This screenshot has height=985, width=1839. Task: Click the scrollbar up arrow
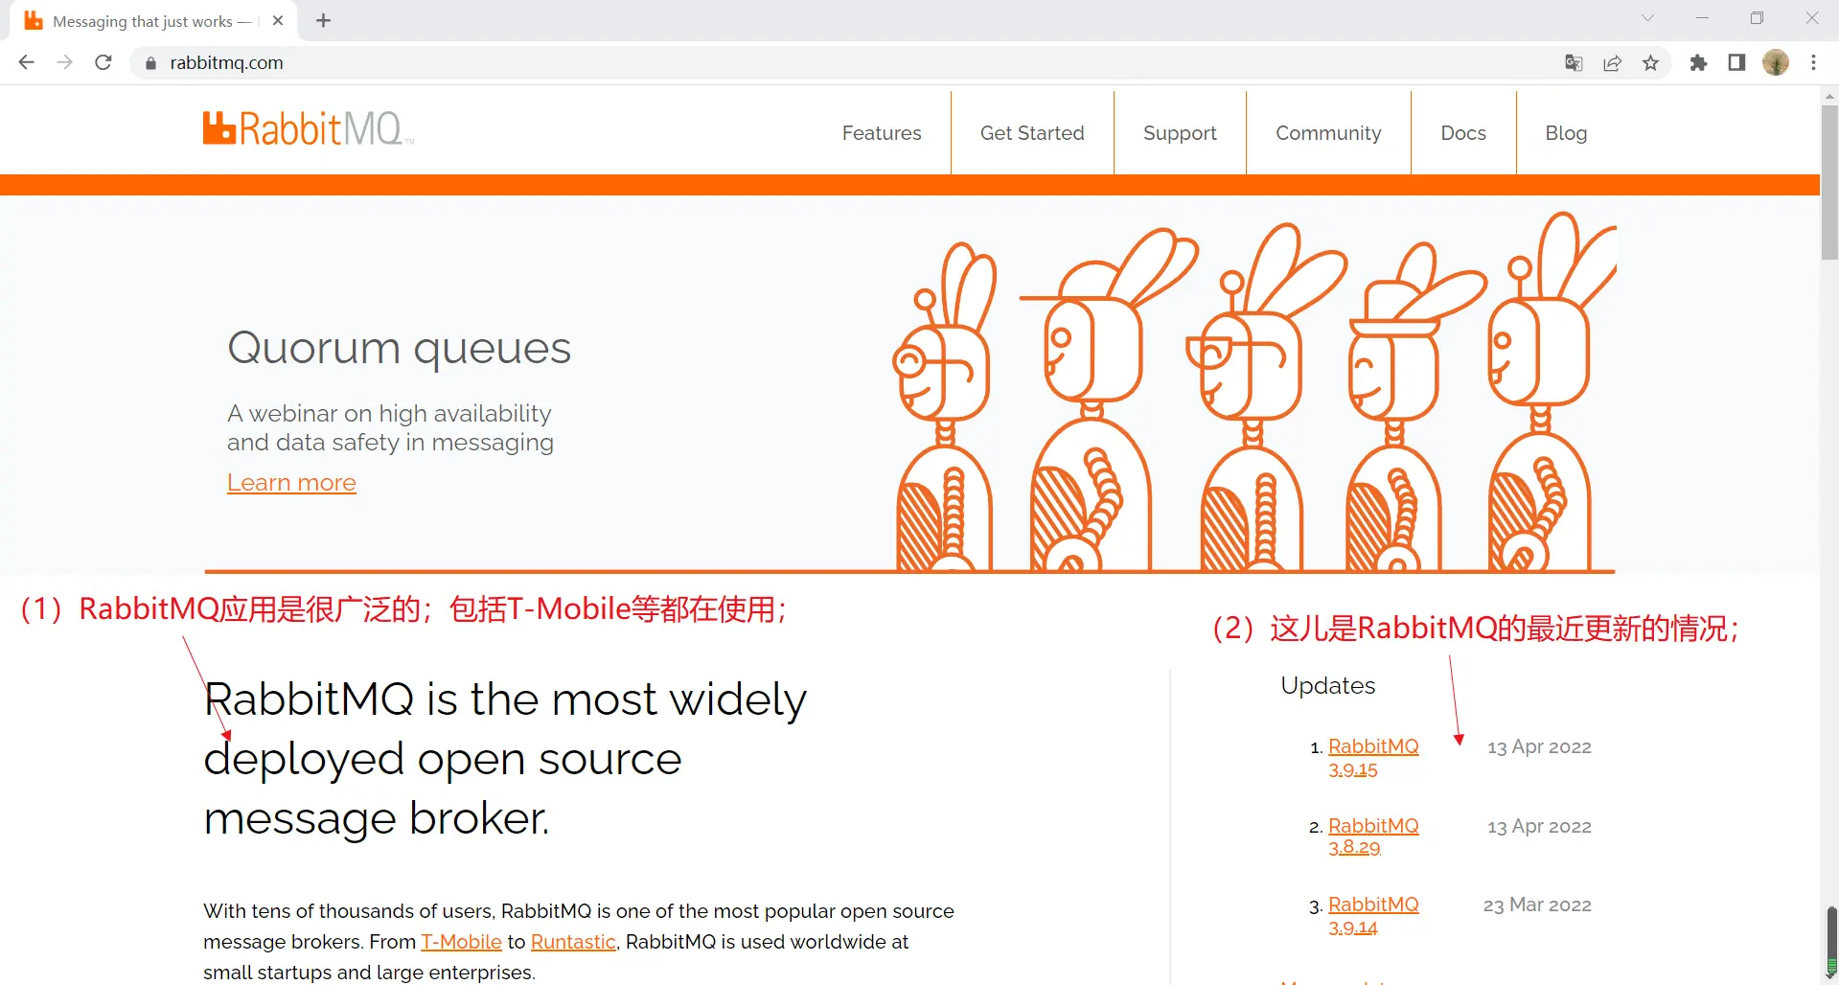[1829, 96]
